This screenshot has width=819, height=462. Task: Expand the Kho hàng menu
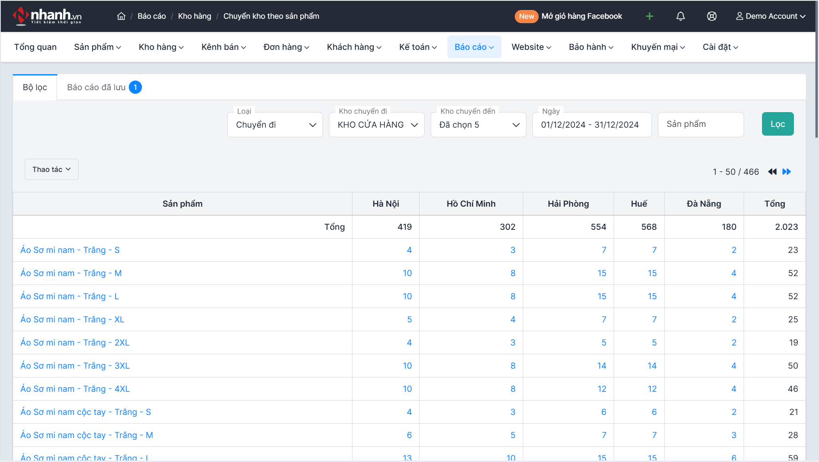coord(161,47)
